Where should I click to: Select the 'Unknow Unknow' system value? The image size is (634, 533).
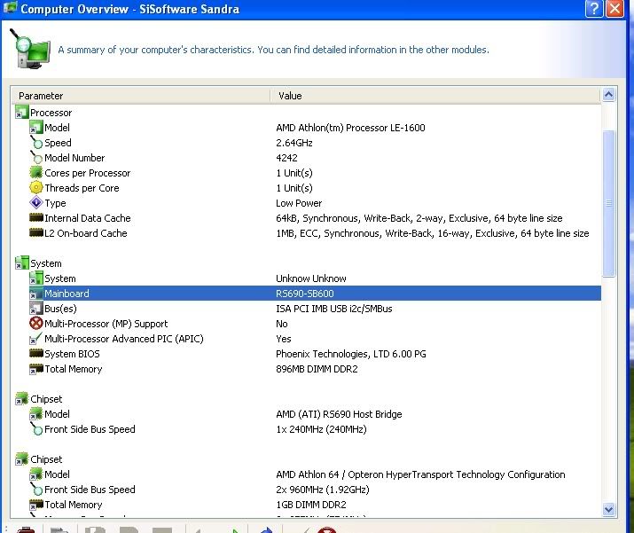pyautogui.click(x=311, y=278)
